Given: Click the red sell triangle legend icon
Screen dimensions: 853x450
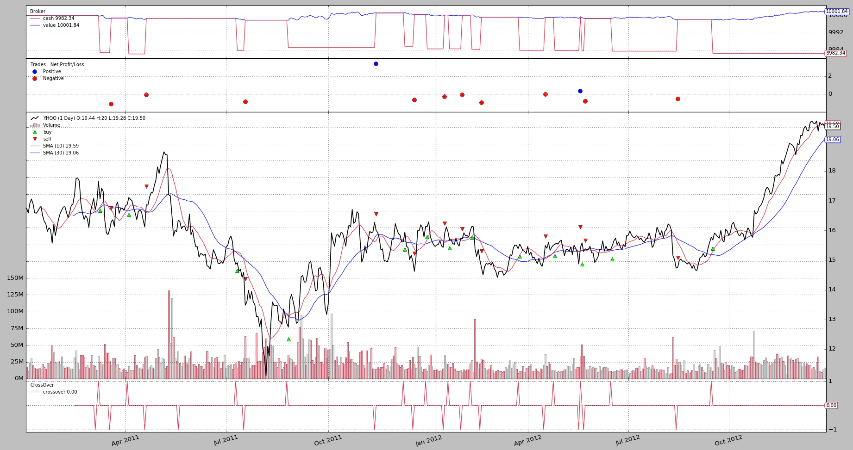Looking at the screenshot, I should [35, 139].
